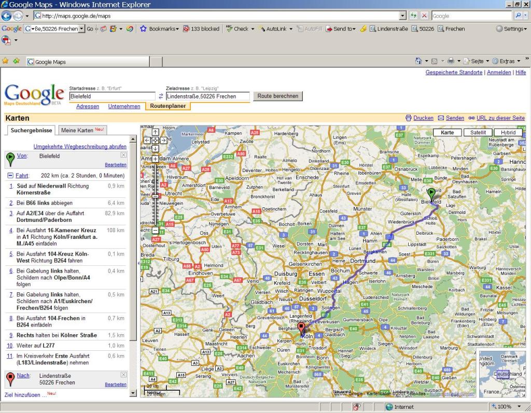Pan the map left with arrow button
Screen dimensions: 531x413
(x=147, y=140)
